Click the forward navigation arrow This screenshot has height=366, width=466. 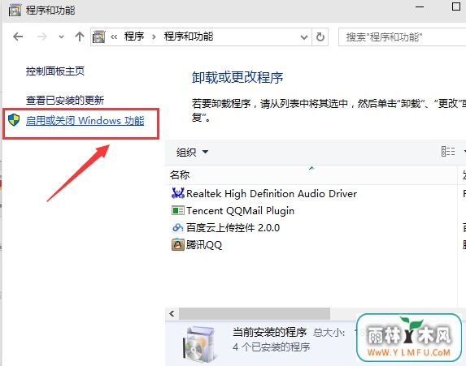pos(42,37)
